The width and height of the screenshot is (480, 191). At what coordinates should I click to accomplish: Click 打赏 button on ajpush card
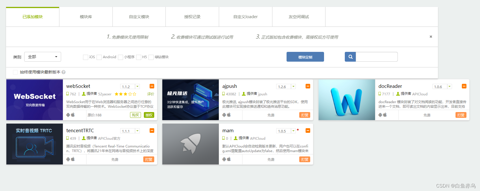tap(305, 115)
